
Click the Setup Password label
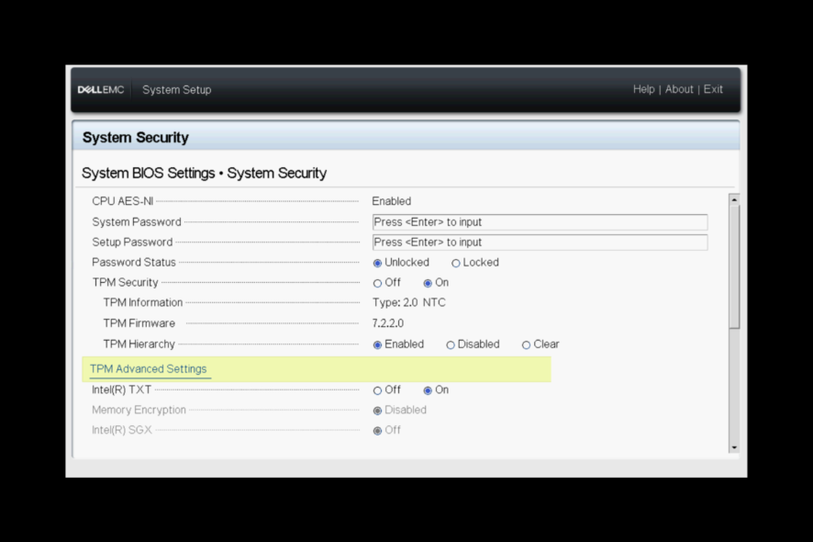132,243
